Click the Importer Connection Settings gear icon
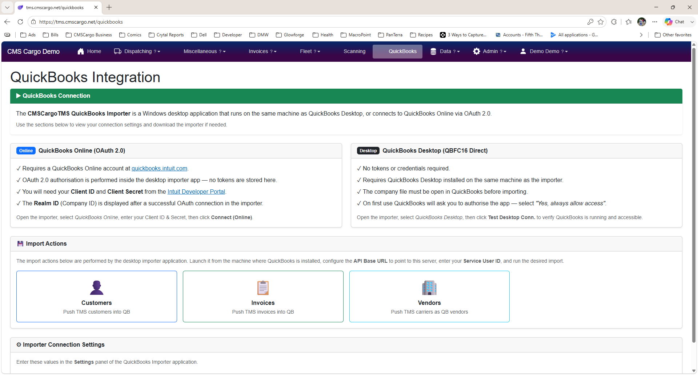 pos(19,344)
